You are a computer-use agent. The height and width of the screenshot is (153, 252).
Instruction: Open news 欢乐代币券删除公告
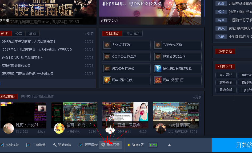16,66
